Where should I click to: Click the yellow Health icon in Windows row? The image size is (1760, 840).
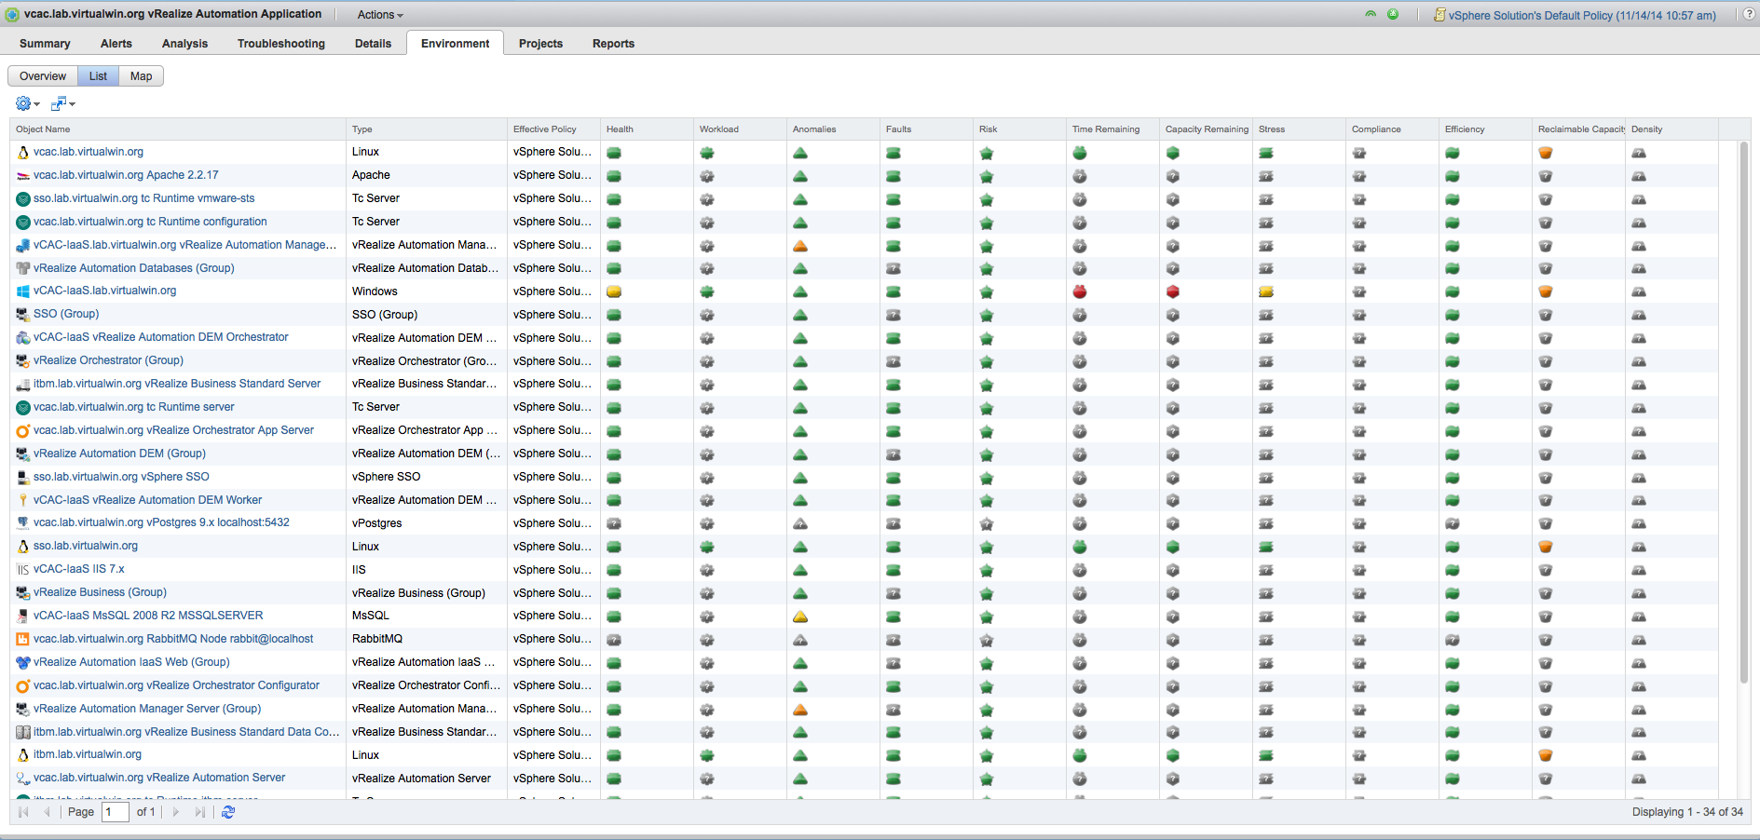coord(614,291)
